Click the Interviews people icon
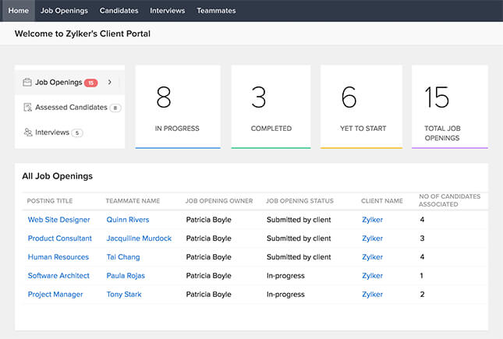The height and width of the screenshot is (339, 503). 27,132
